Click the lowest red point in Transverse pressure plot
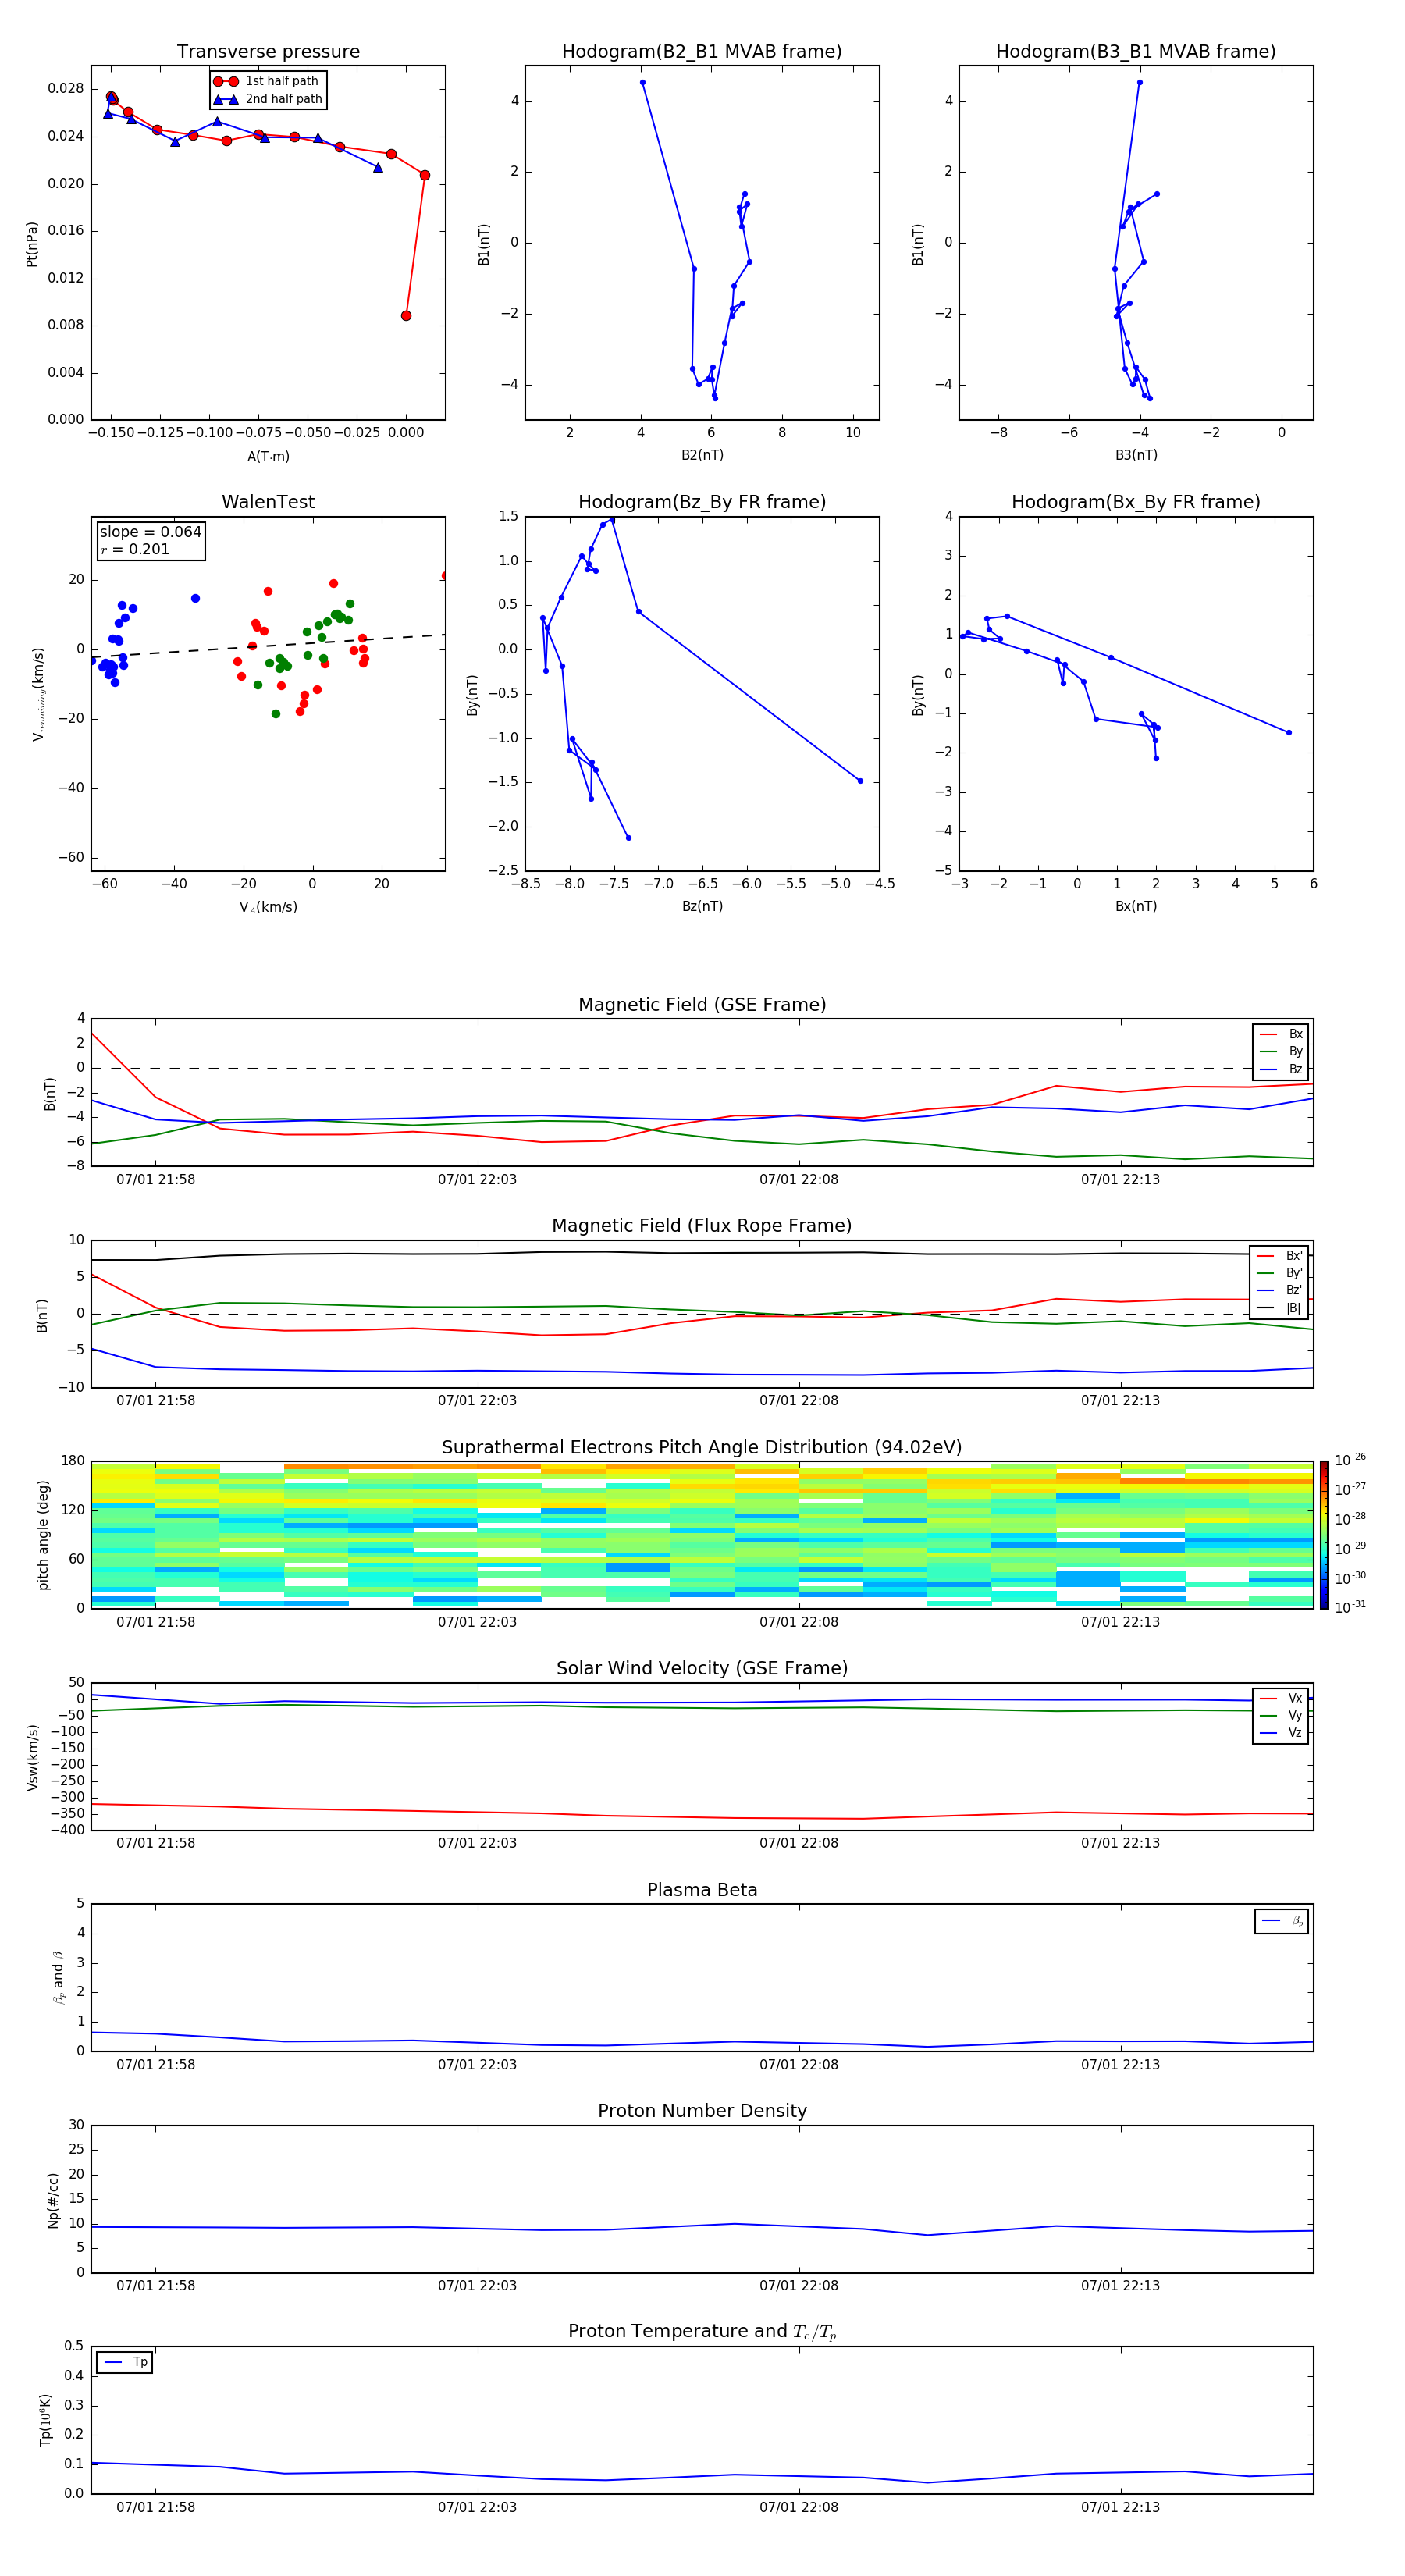Image resolution: width=1405 pixels, height=2576 pixels. pyautogui.click(x=406, y=316)
